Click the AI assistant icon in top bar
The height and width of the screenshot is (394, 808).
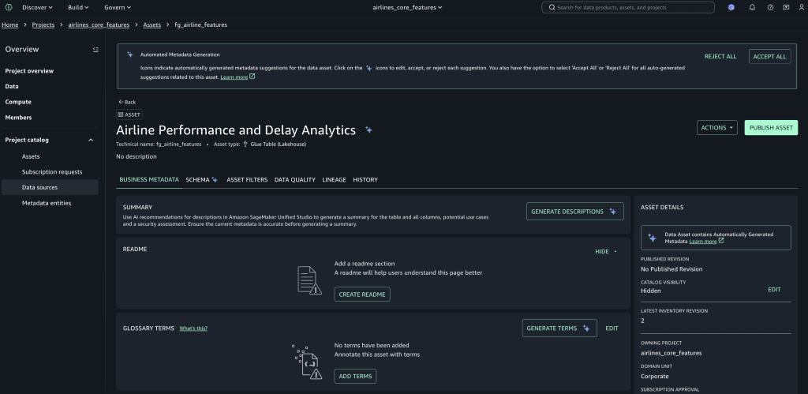click(731, 7)
